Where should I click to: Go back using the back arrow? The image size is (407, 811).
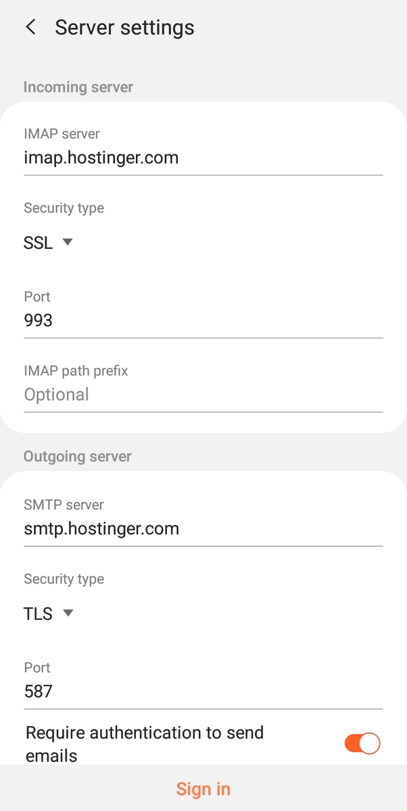point(30,27)
